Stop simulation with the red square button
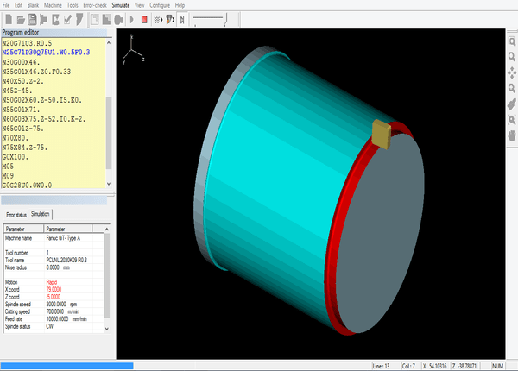518x371 pixels. (144, 20)
